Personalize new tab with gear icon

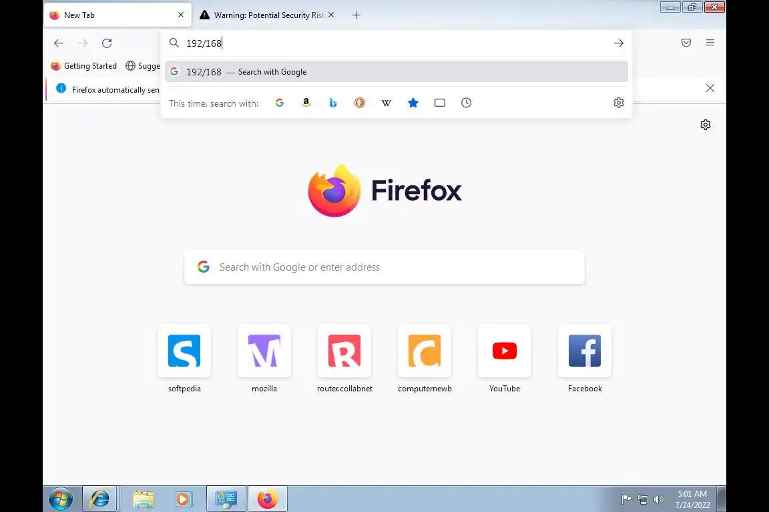tap(705, 125)
